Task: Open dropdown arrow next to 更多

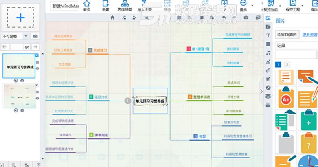Action: (x=252, y=5)
